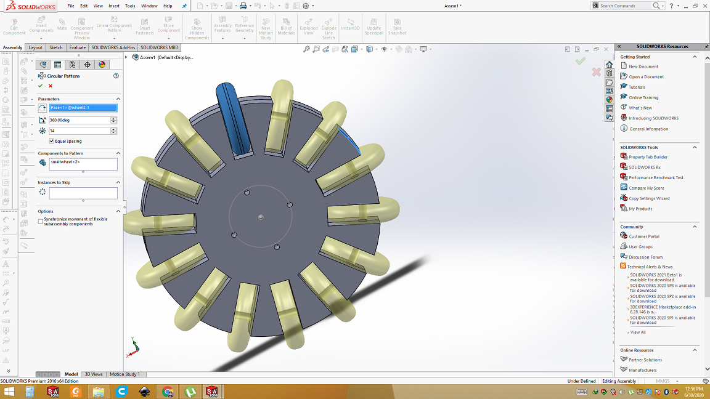The width and height of the screenshot is (710, 399).
Task: Collapse Getting Started group in Resources
Action: tap(695, 57)
